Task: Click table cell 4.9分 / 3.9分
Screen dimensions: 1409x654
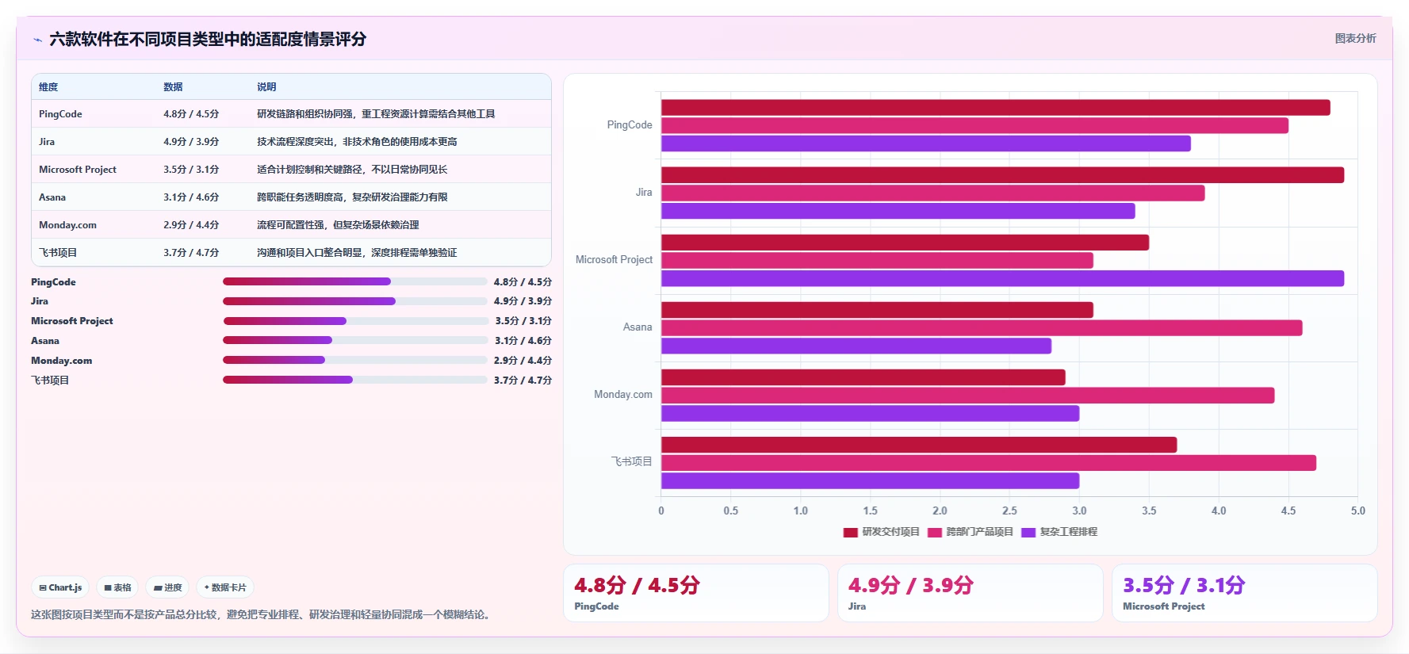Action: click(191, 142)
